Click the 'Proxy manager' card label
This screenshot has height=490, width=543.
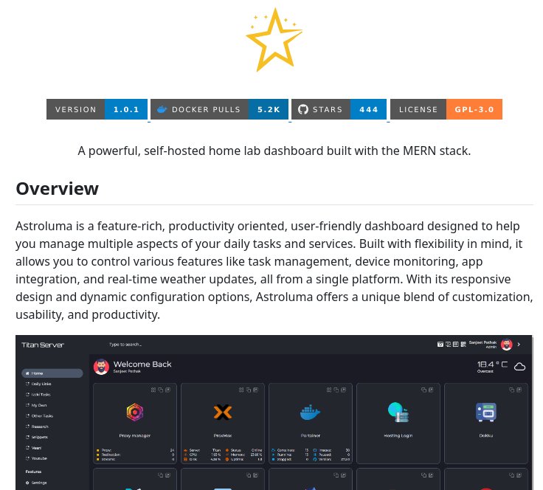point(135,435)
